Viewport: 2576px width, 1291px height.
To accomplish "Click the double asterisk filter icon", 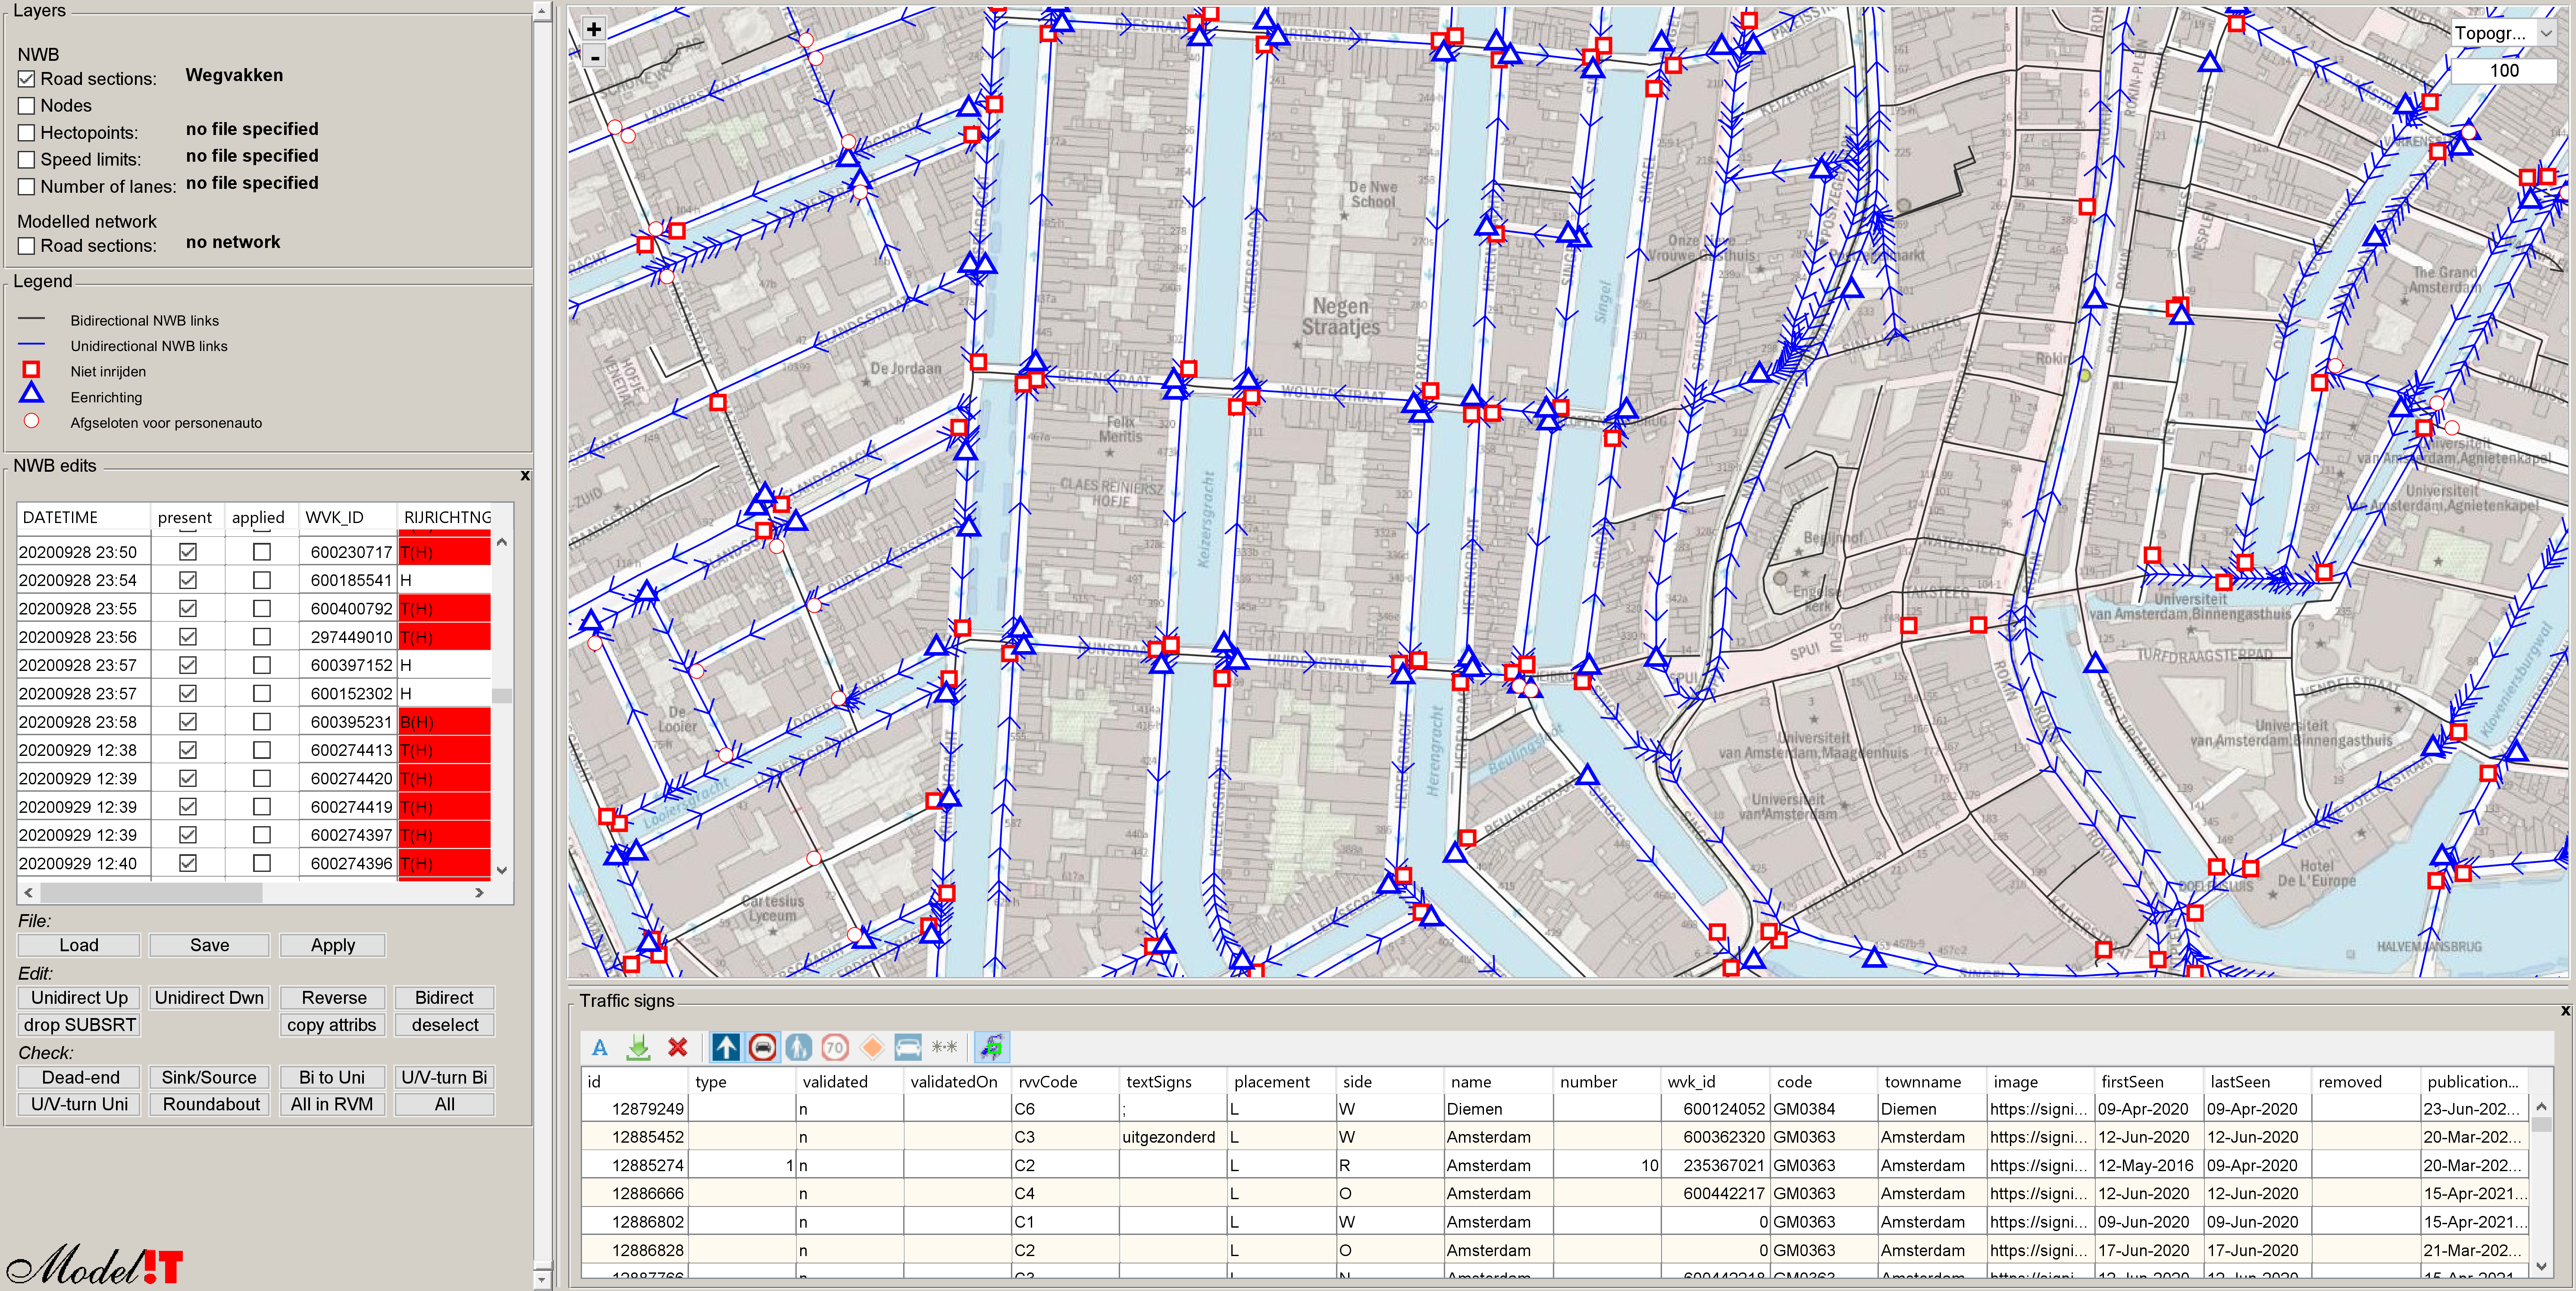I will click(944, 1047).
